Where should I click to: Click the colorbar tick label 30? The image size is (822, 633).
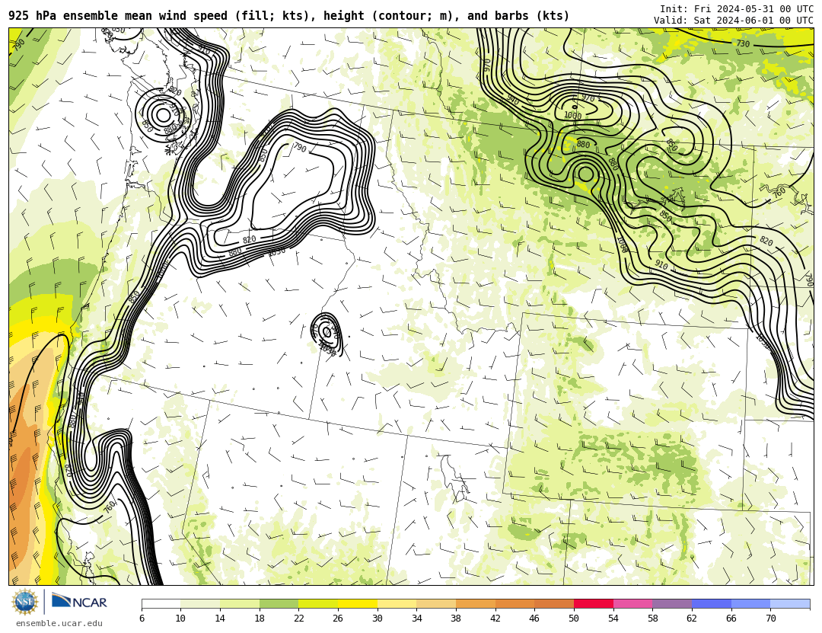pos(377,619)
